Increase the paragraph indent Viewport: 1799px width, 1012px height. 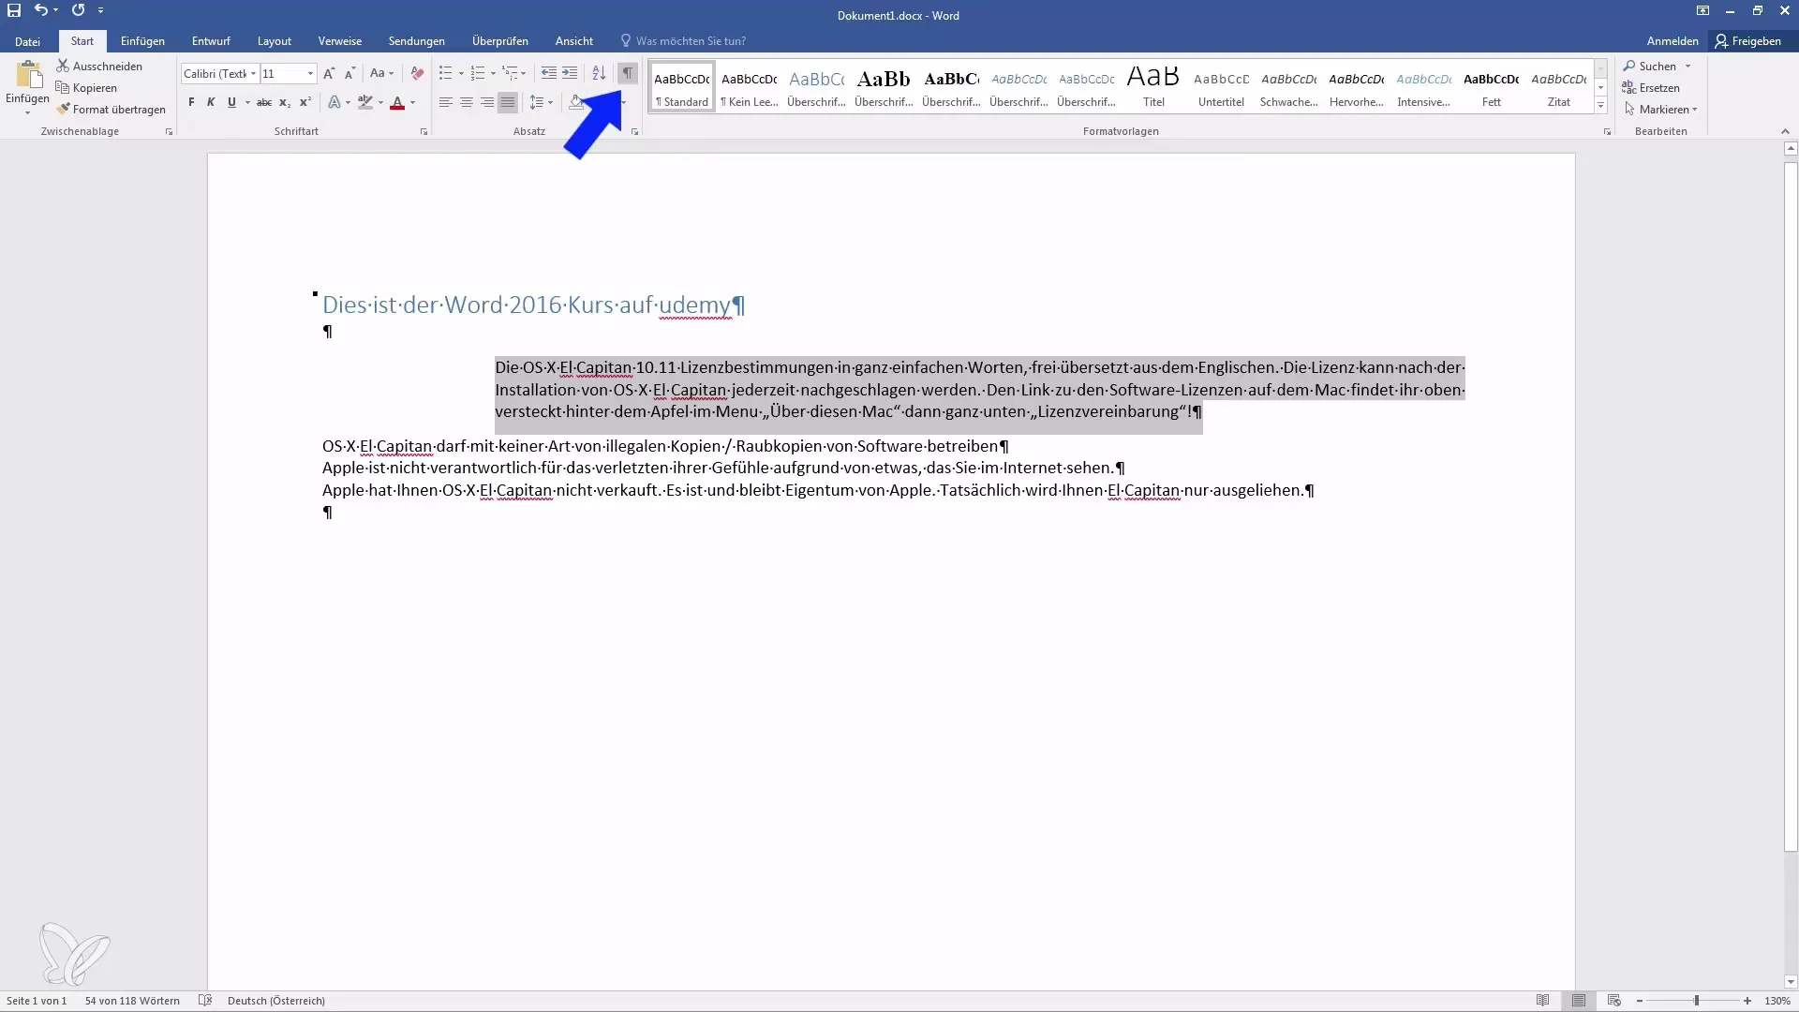pyautogui.click(x=570, y=73)
